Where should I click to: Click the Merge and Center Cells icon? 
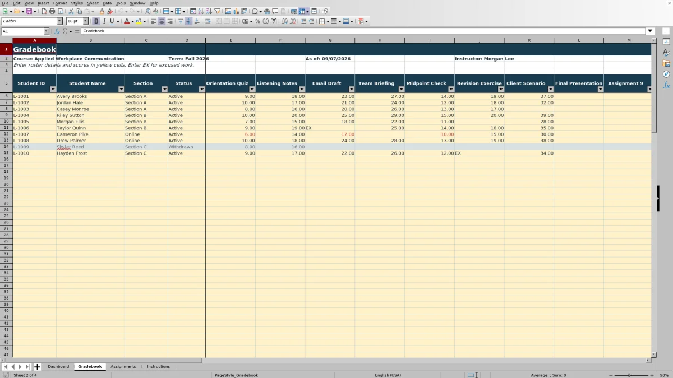[x=218, y=21]
